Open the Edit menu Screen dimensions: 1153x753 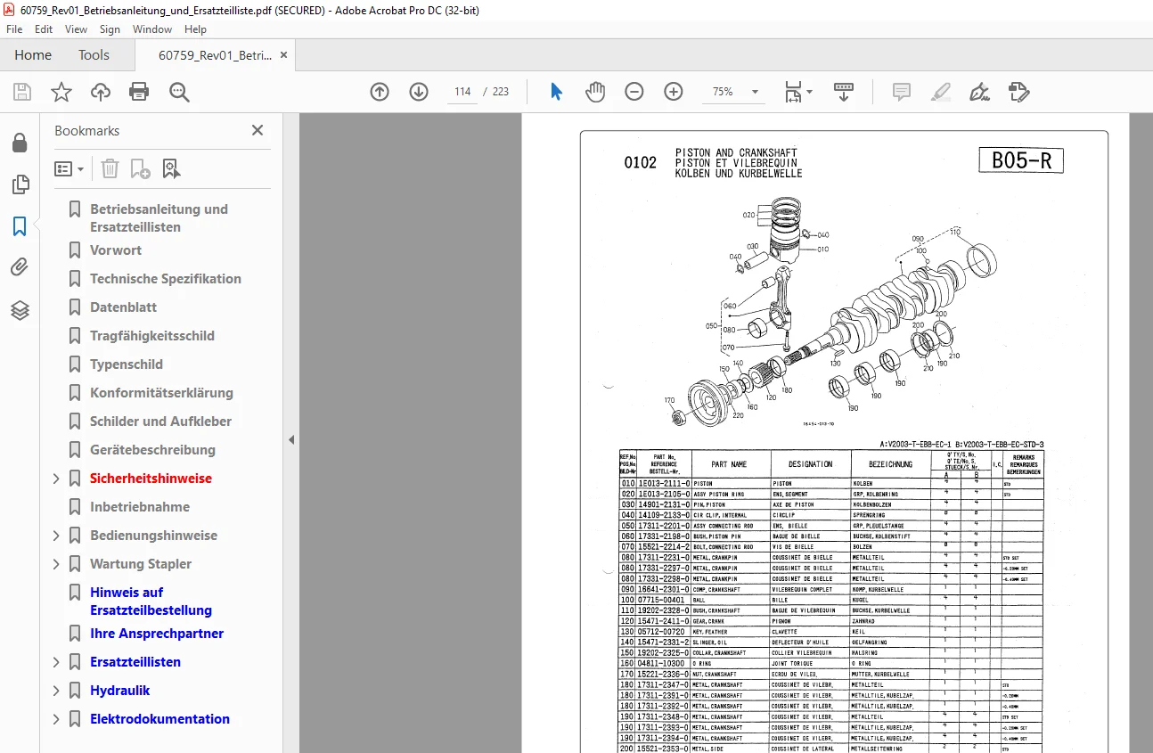pos(44,29)
